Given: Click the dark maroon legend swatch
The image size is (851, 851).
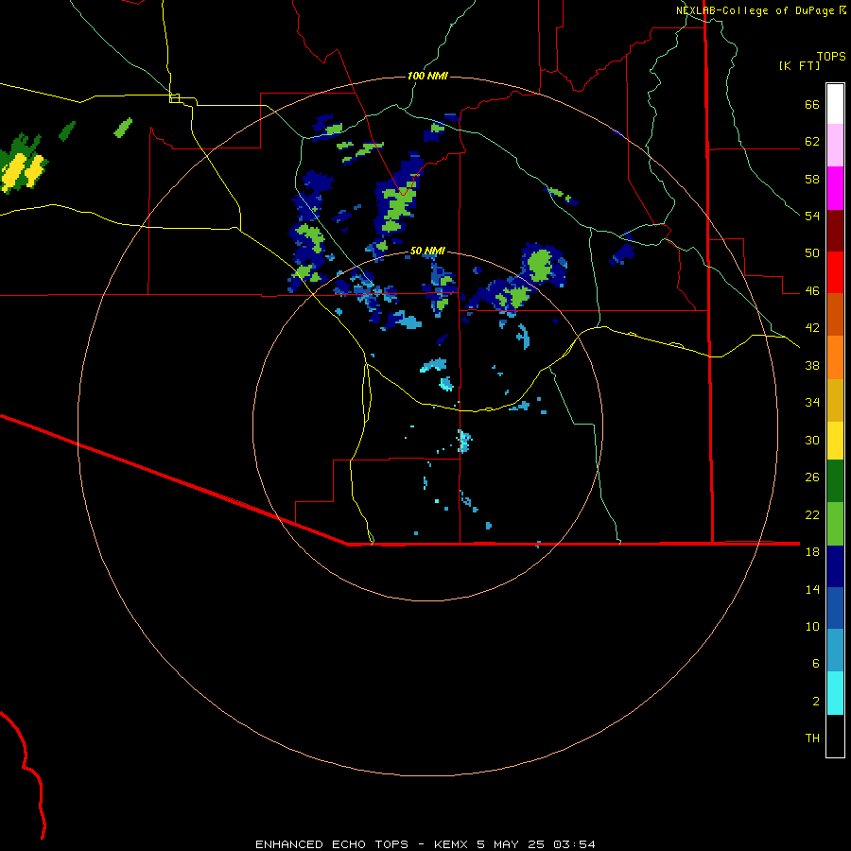Looking at the screenshot, I should click(835, 231).
